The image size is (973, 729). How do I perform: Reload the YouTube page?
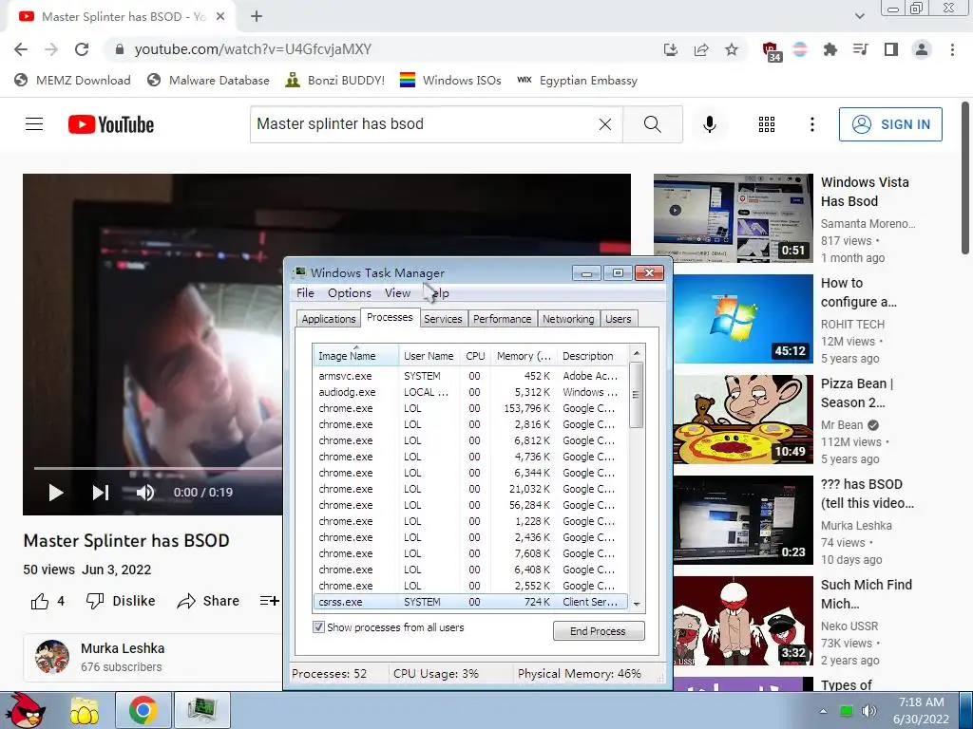82,49
